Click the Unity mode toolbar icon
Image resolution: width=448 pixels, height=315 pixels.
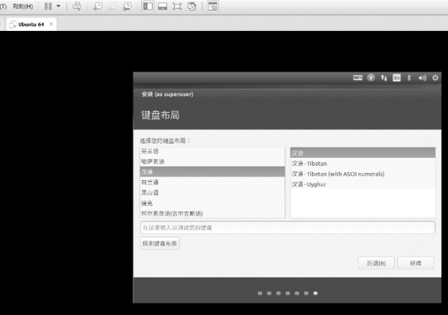(192, 6)
